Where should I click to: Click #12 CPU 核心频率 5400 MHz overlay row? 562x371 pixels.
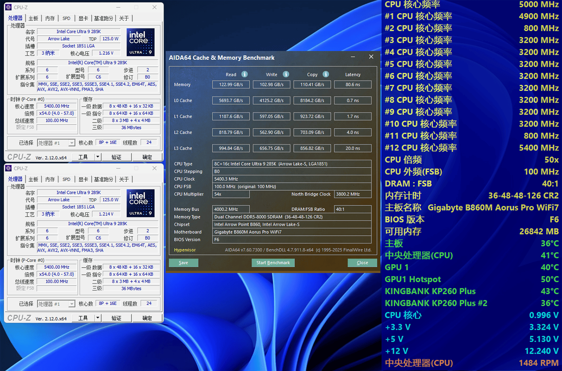click(472, 148)
